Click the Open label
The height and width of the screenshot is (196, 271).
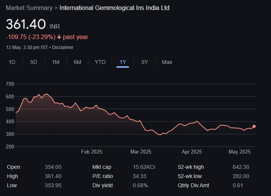13,167
